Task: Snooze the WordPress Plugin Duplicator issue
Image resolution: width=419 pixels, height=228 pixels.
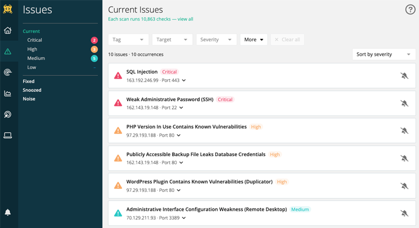Action: tap(404, 186)
